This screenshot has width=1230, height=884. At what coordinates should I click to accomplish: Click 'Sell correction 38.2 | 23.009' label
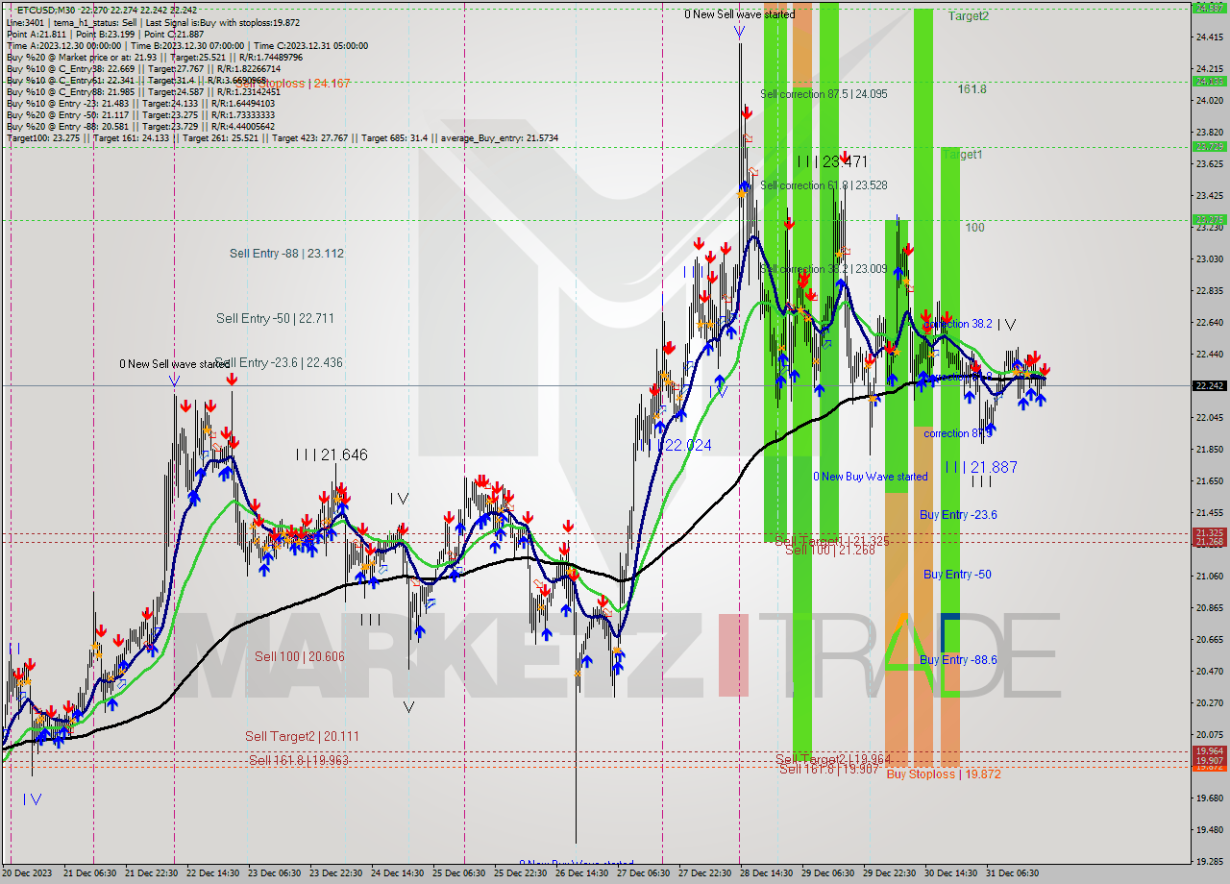pyautogui.click(x=824, y=269)
